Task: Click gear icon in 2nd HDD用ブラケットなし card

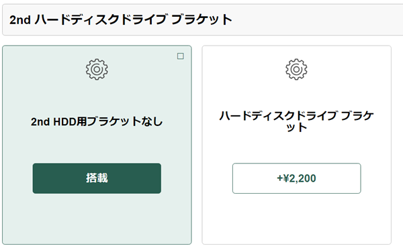Action: [97, 69]
